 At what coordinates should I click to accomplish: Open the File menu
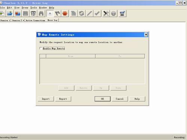coord(2,8)
